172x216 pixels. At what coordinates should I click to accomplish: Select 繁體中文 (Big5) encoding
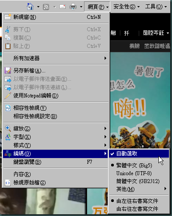(139, 166)
